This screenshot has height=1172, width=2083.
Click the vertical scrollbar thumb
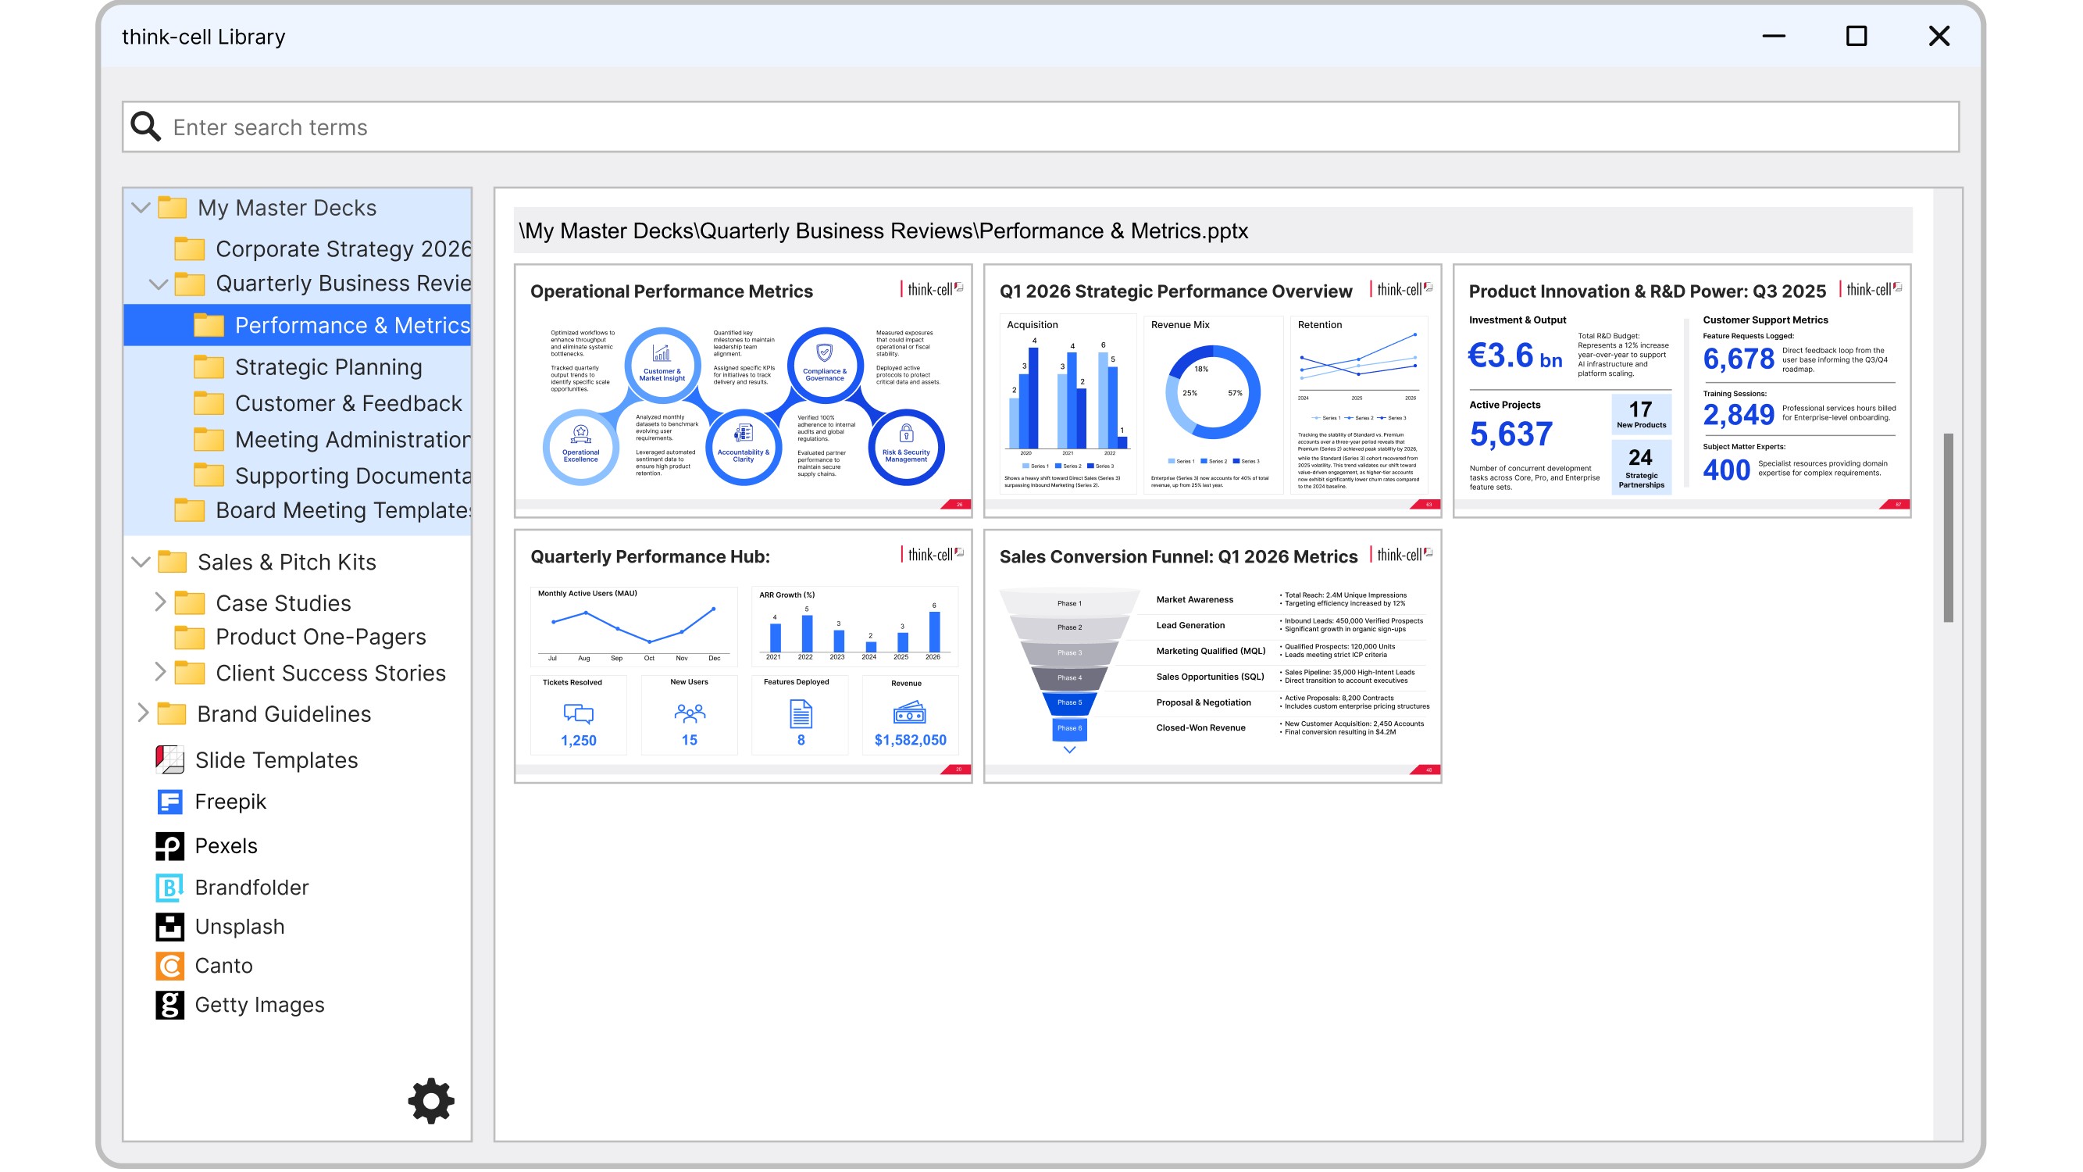coord(1948,528)
